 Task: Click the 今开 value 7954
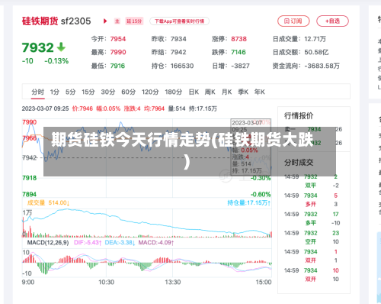pos(118,39)
